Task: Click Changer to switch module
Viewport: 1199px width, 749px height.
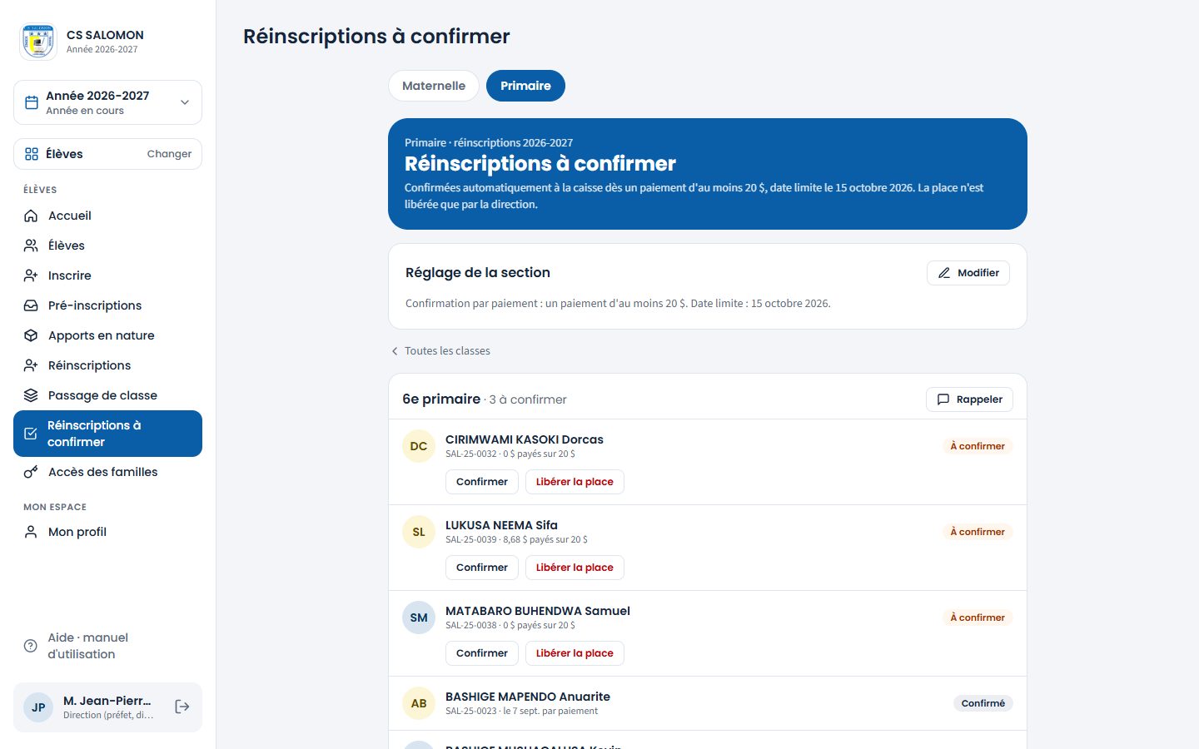Action: [169, 154]
